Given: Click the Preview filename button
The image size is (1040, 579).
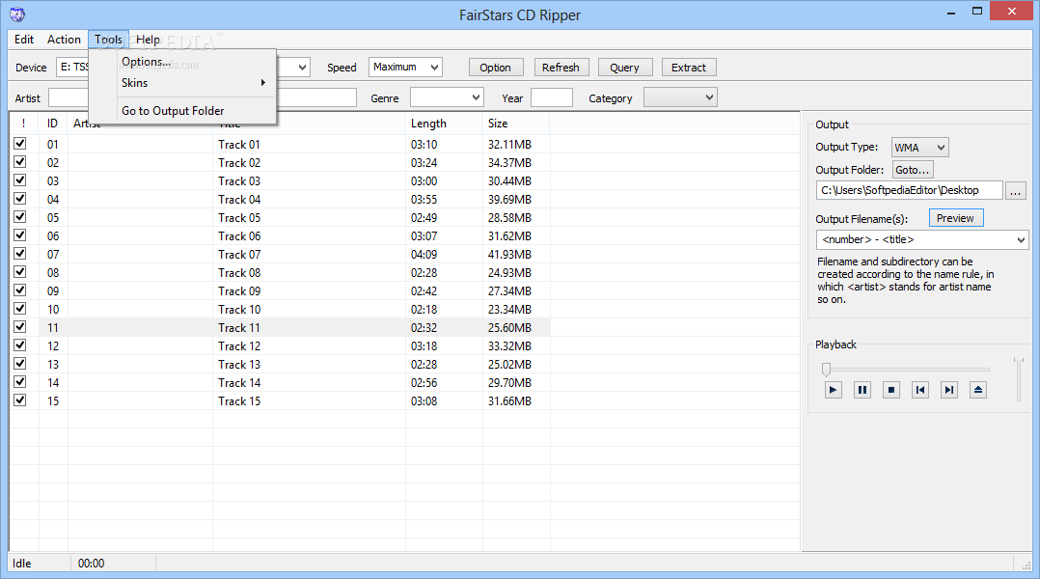Looking at the screenshot, I should (955, 218).
